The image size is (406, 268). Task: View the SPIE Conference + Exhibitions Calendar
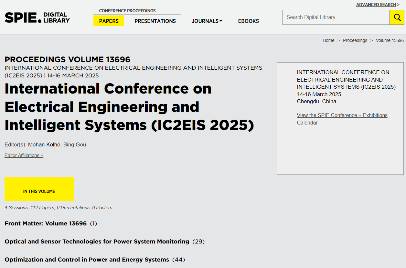point(342,119)
